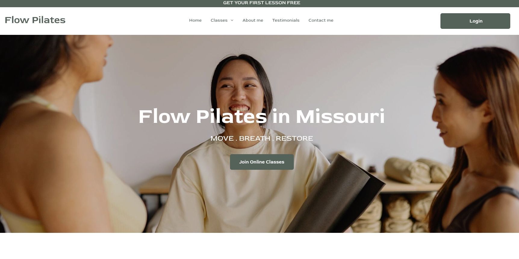Click the Flow Pilates site logo
Image resolution: width=519 pixels, height=259 pixels.
tap(35, 20)
